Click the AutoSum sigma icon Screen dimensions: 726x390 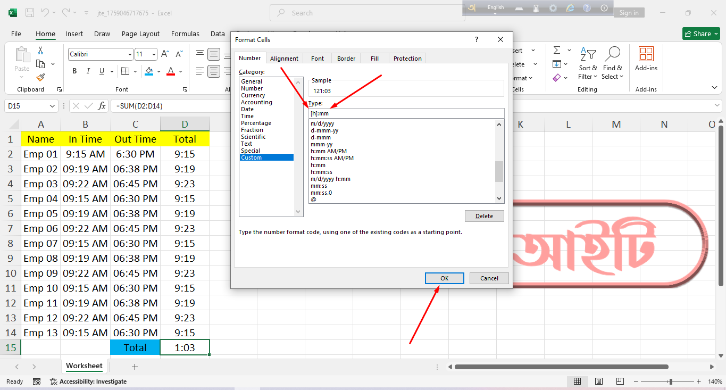pyautogui.click(x=557, y=51)
